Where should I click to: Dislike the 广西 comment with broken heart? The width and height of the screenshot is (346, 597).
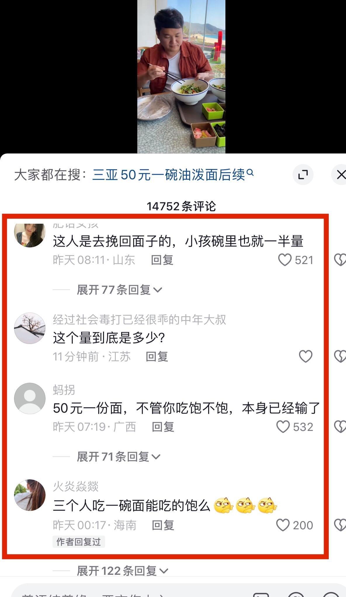(x=340, y=427)
